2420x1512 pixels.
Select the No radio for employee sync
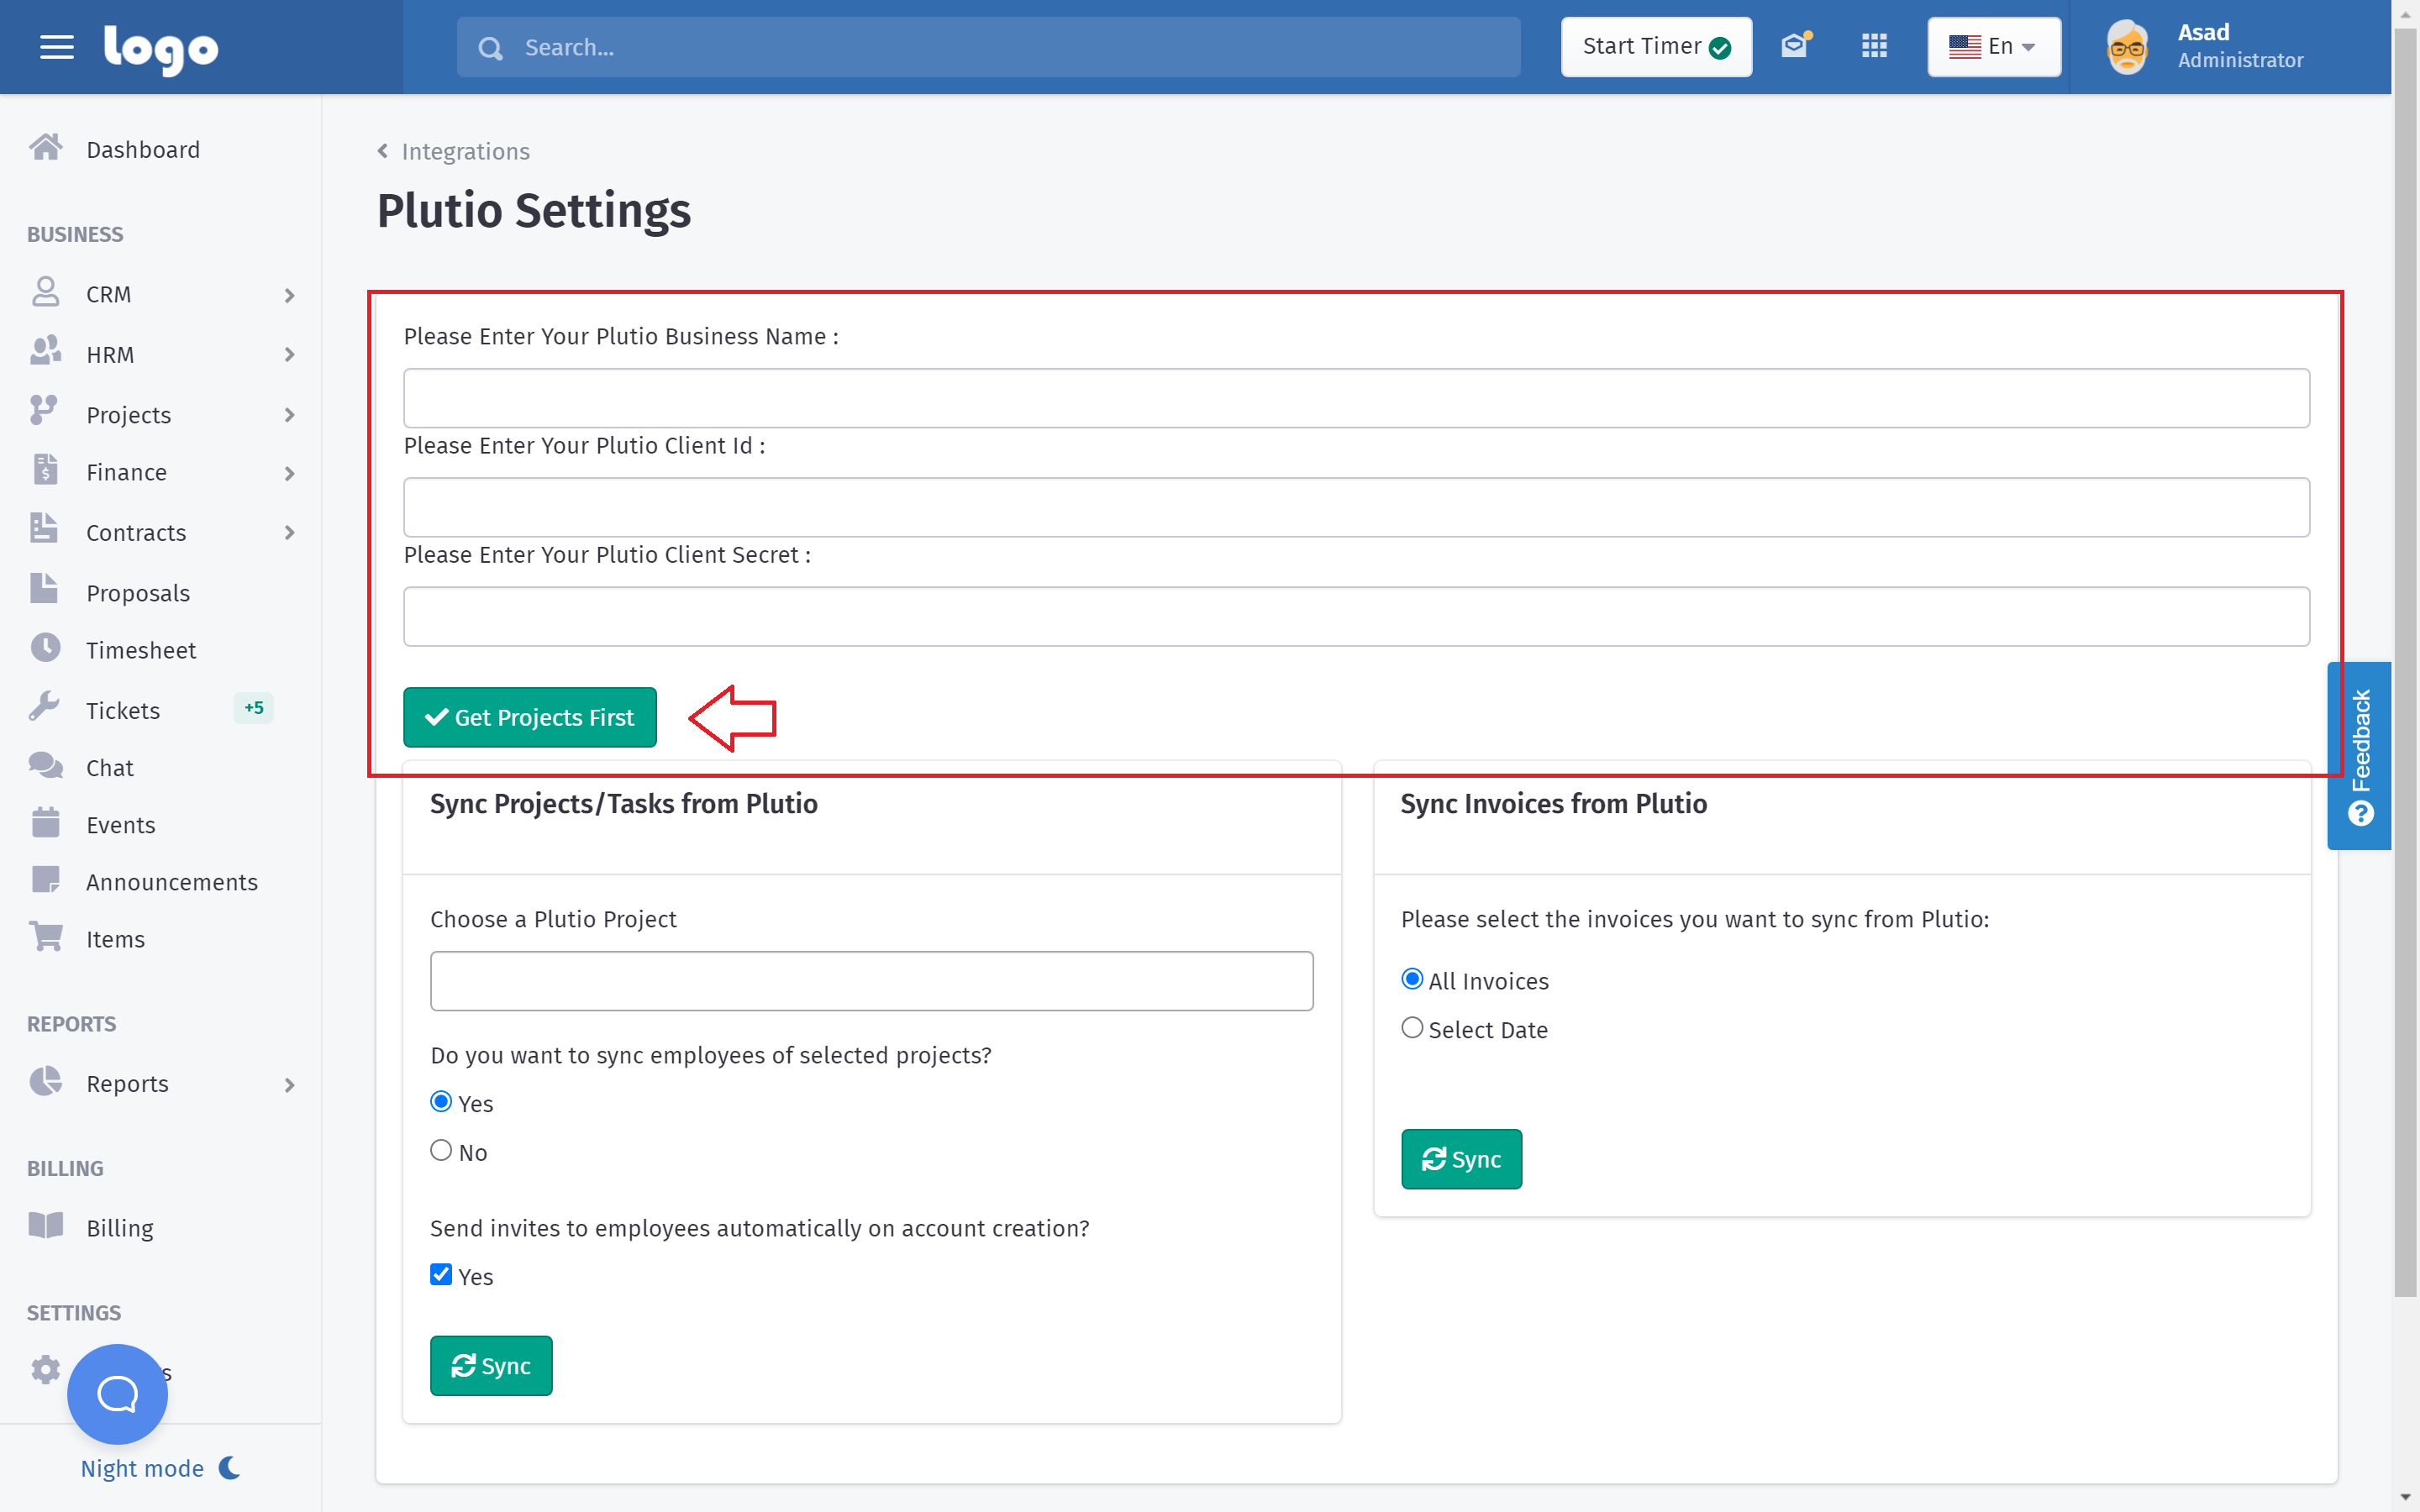point(441,1150)
